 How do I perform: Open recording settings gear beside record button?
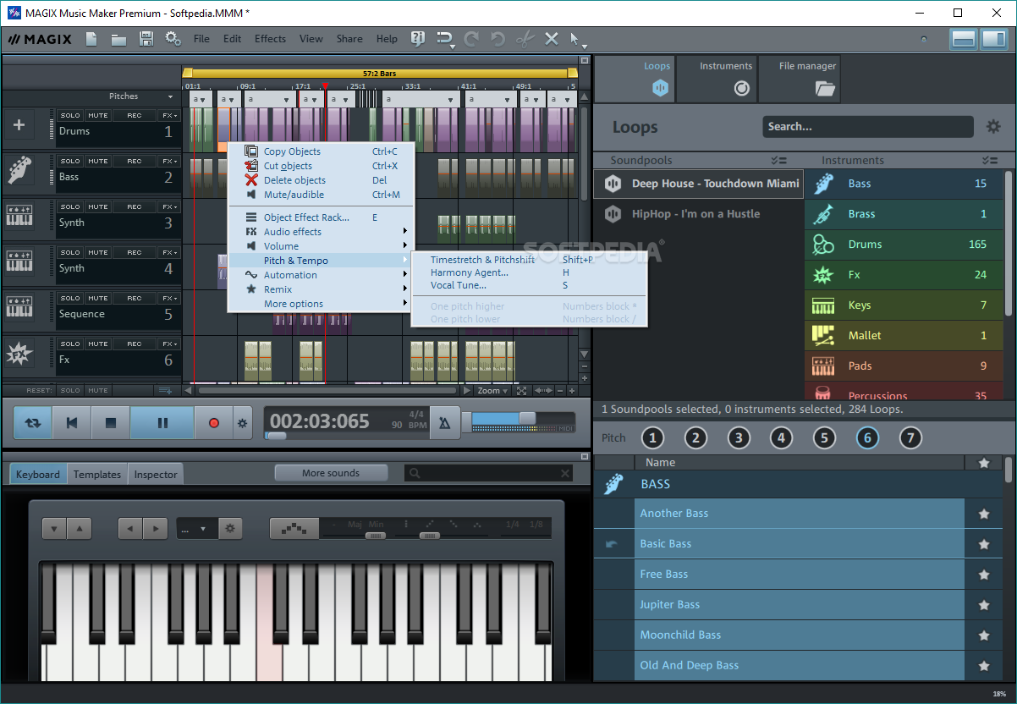(x=242, y=423)
